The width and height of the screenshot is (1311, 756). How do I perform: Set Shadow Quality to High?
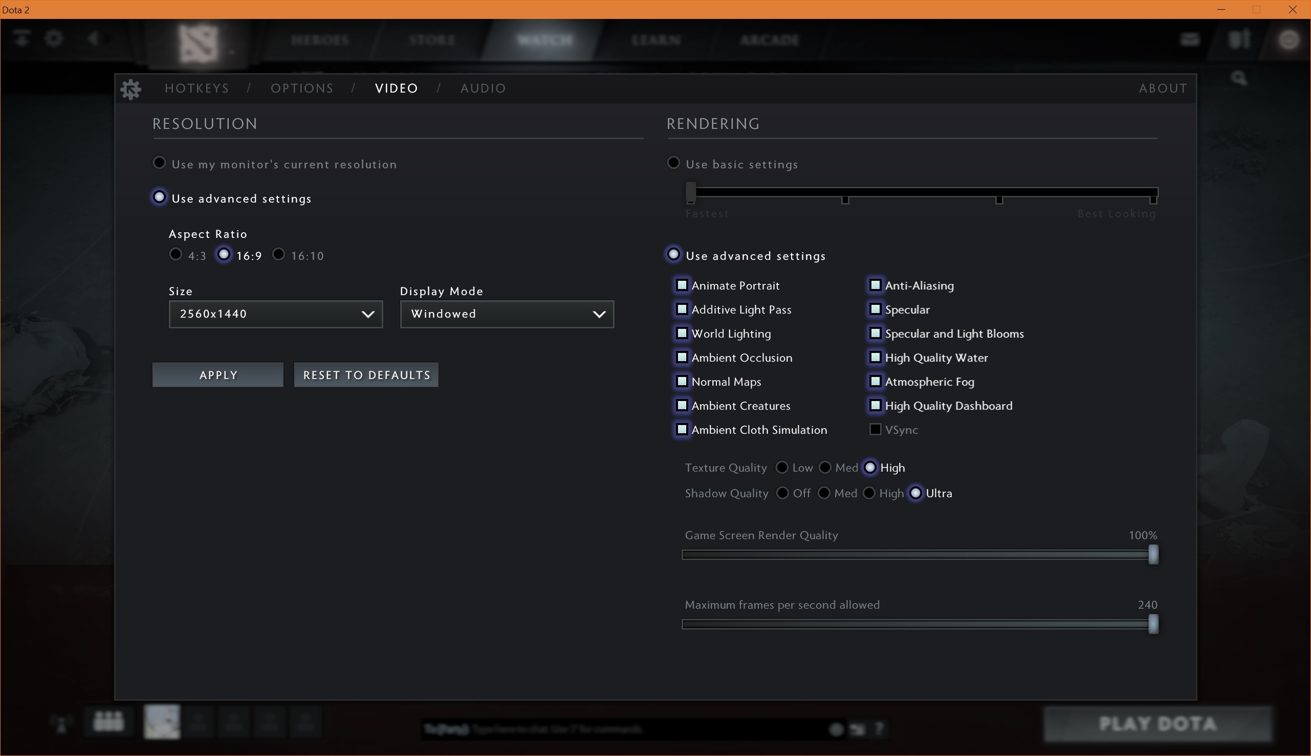869,493
